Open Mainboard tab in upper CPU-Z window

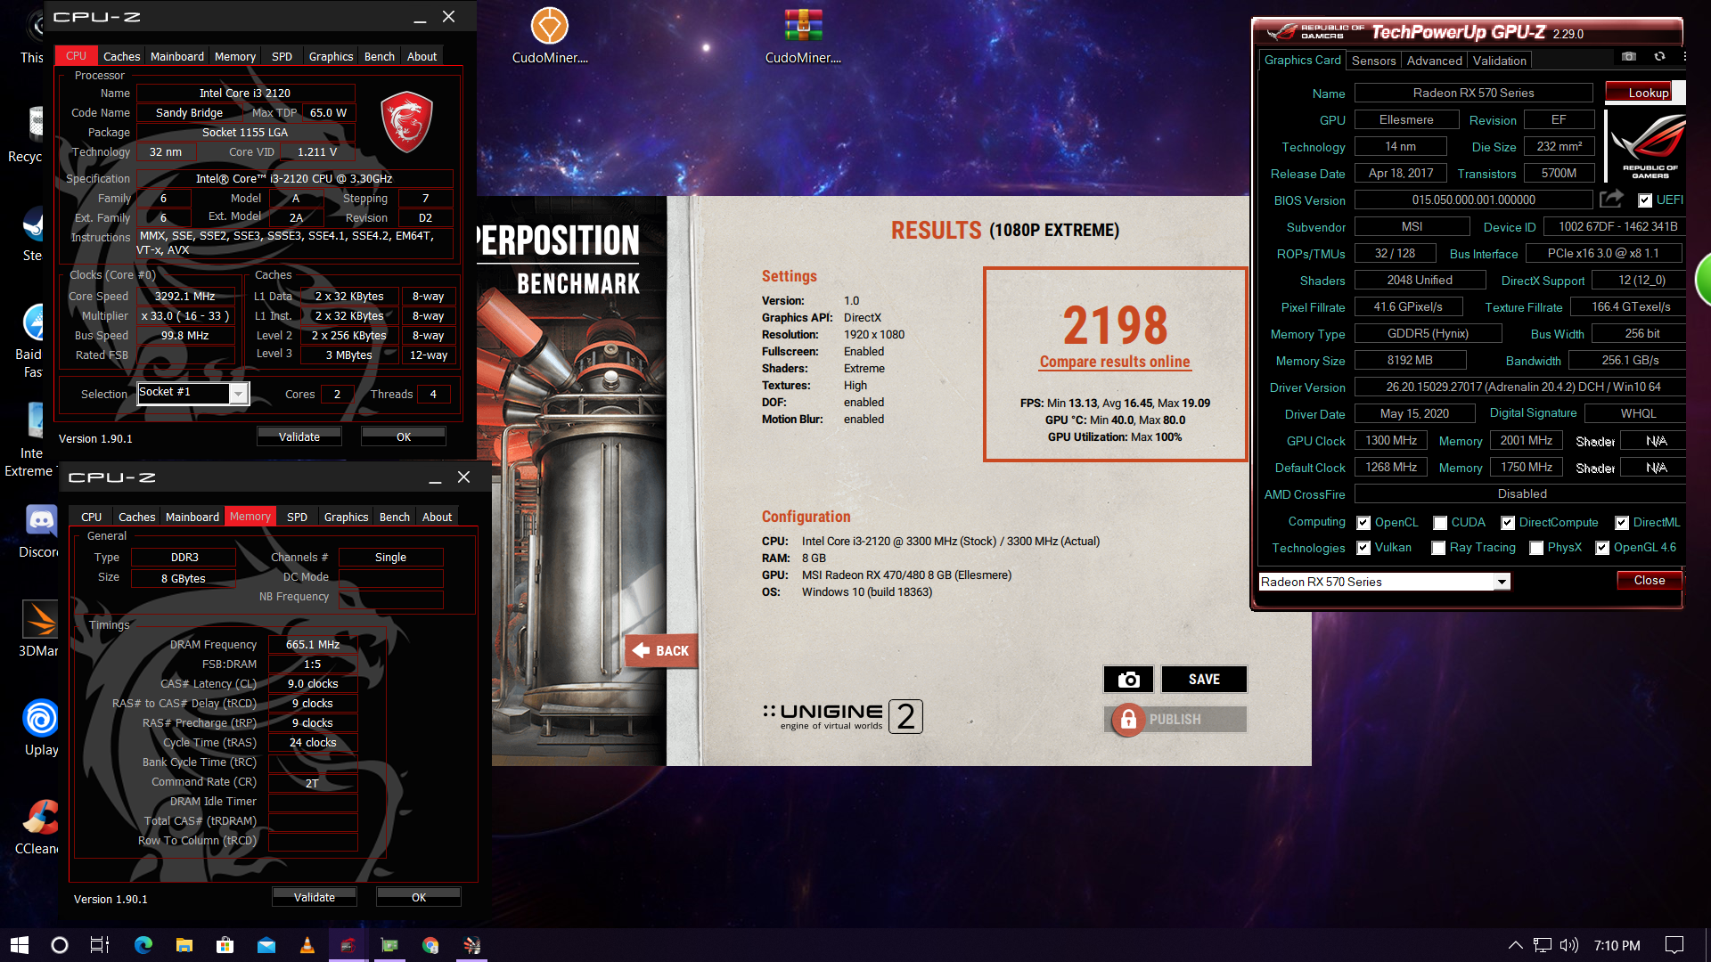pos(176,56)
